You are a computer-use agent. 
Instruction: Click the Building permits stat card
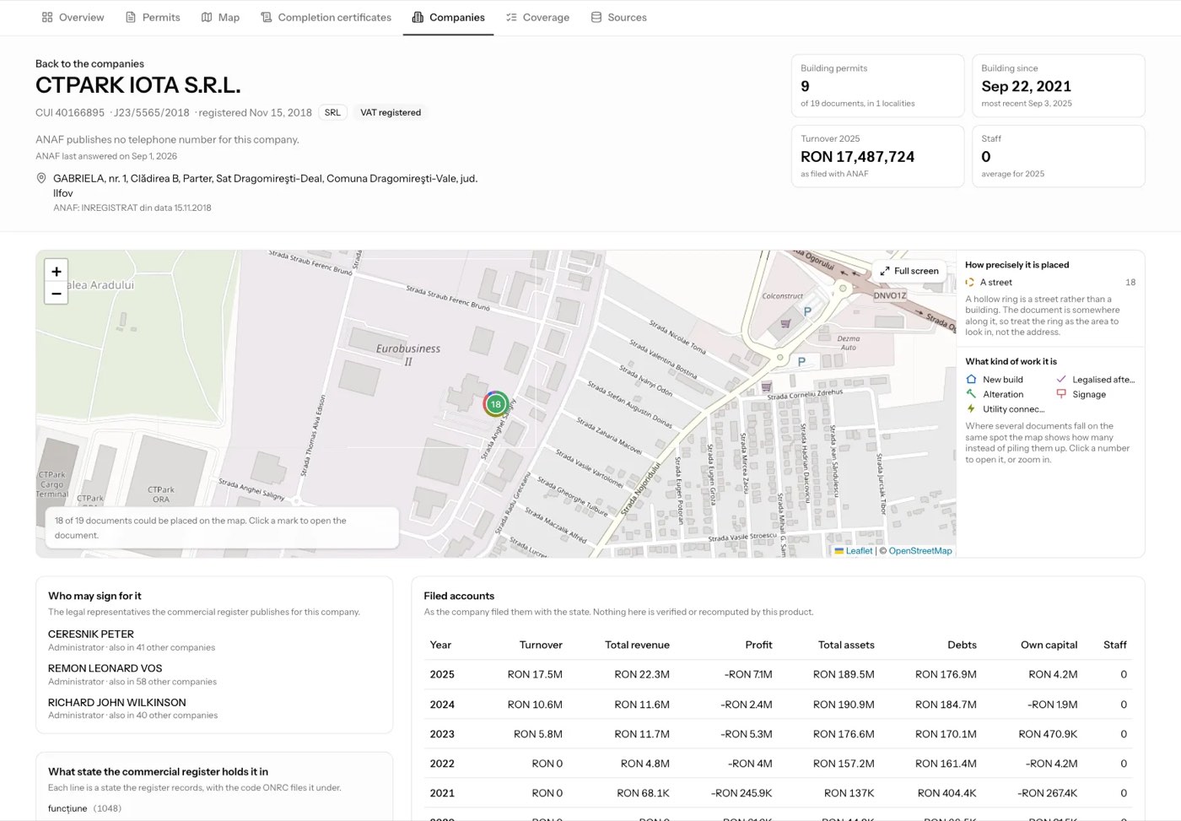tap(877, 86)
